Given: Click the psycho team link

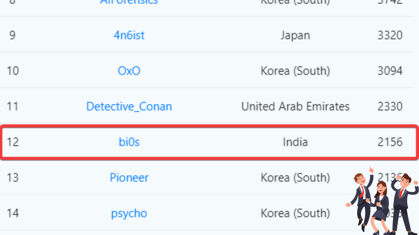Looking at the screenshot, I should (129, 213).
